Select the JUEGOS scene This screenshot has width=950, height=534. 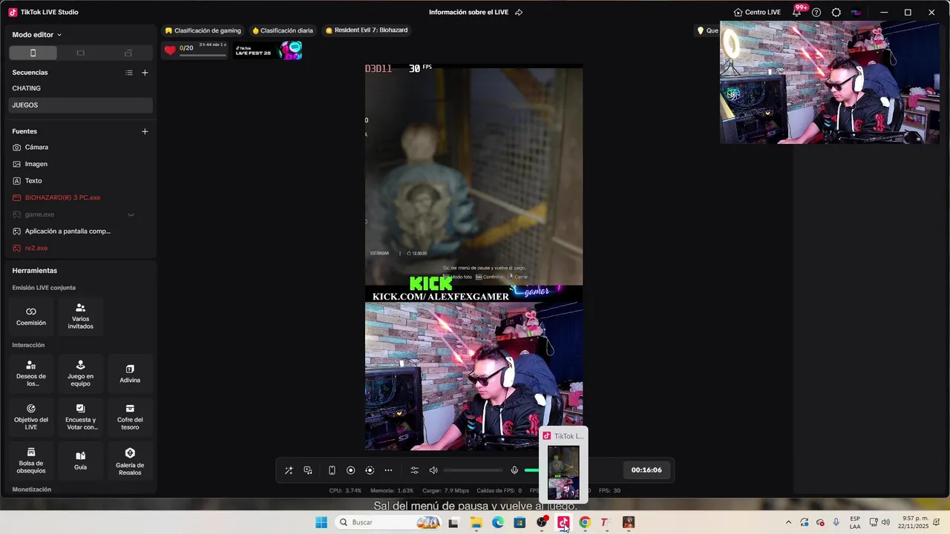[x=80, y=105]
